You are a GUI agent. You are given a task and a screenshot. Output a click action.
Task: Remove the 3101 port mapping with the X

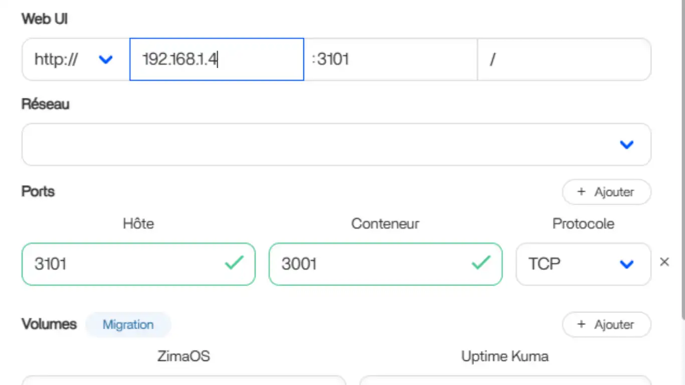(x=664, y=262)
